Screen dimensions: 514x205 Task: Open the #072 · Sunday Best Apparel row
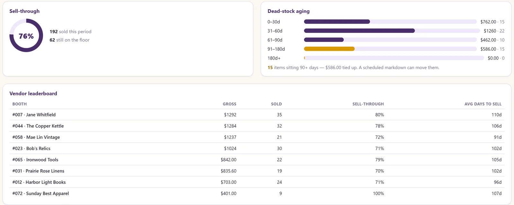pos(257,193)
